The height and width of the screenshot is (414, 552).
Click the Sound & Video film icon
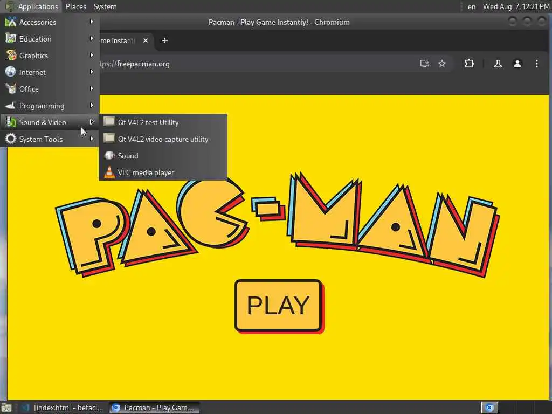(11, 122)
